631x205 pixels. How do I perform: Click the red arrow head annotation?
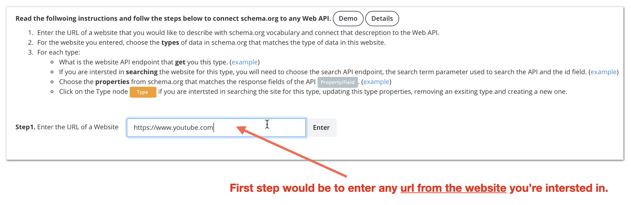(241, 130)
